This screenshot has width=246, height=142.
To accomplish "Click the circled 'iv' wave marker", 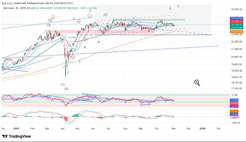I will click(86, 39).
